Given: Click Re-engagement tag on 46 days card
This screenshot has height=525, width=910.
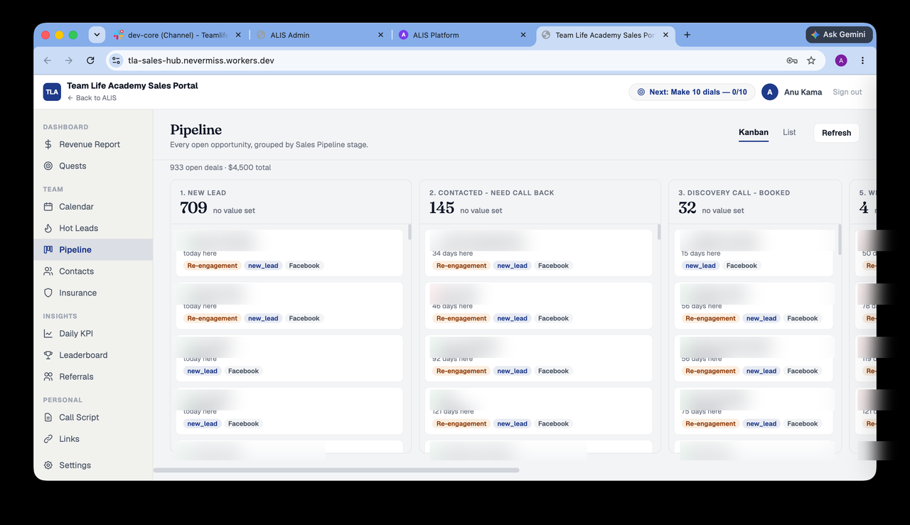Looking at the screenshot, I should 461,318.
